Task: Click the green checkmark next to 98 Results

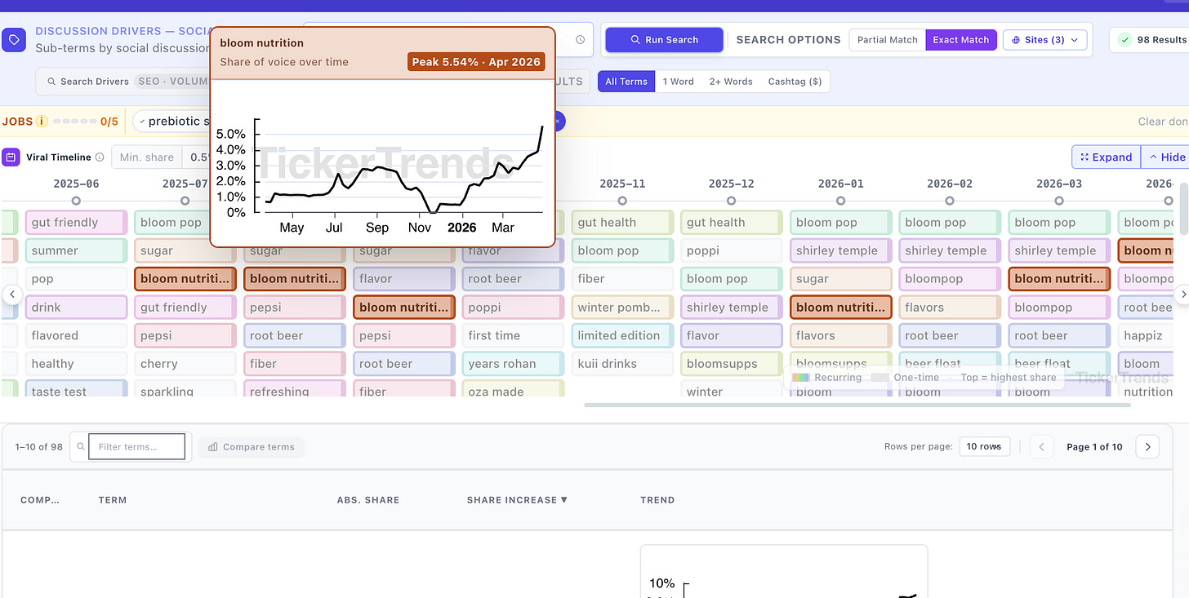Action: click(x=1125, y=40)
